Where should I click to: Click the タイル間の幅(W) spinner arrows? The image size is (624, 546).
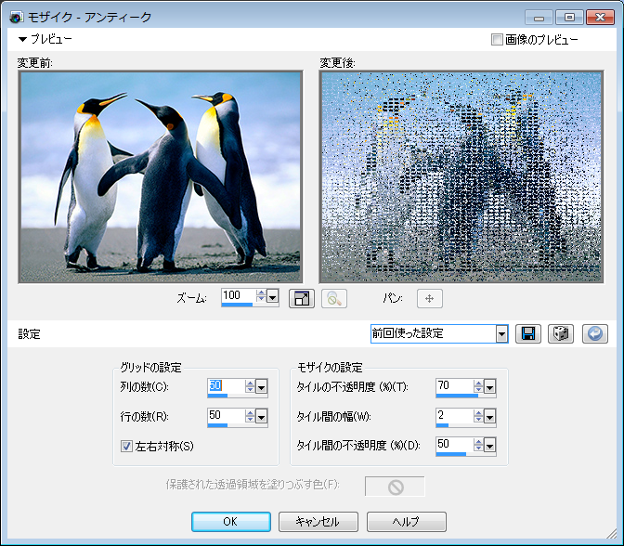coord(478,416)
